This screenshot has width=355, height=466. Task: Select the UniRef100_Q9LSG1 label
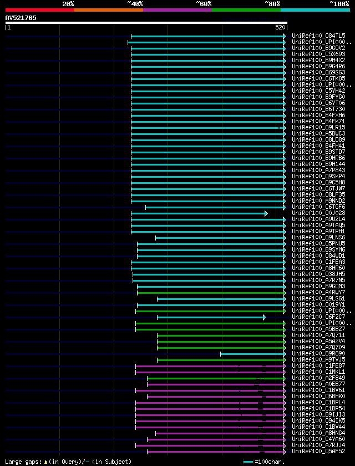pos(318,299)
